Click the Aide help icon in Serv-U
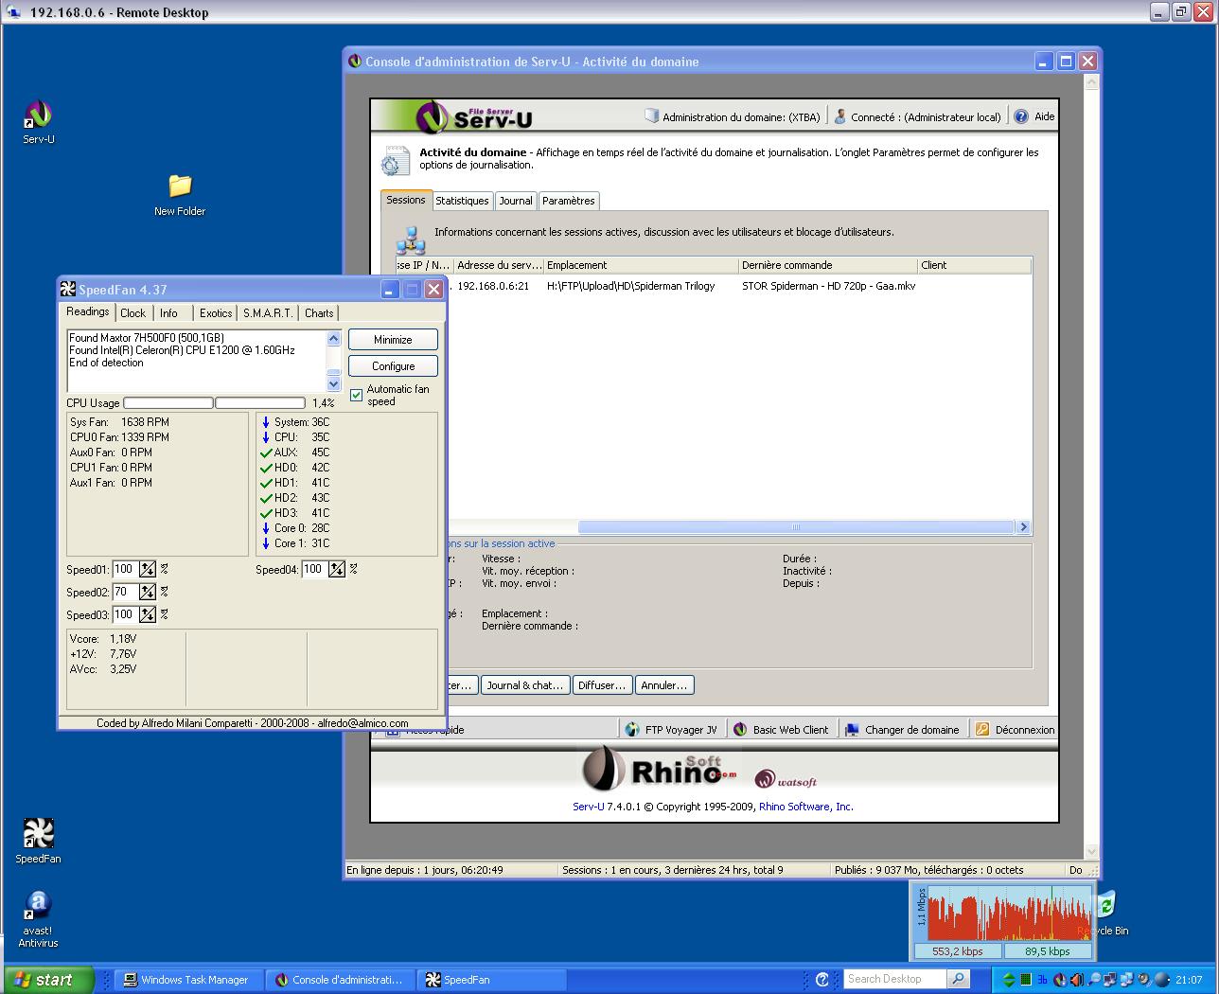1219x994 pixels. pyautogui.click(x=1021, y=116)
